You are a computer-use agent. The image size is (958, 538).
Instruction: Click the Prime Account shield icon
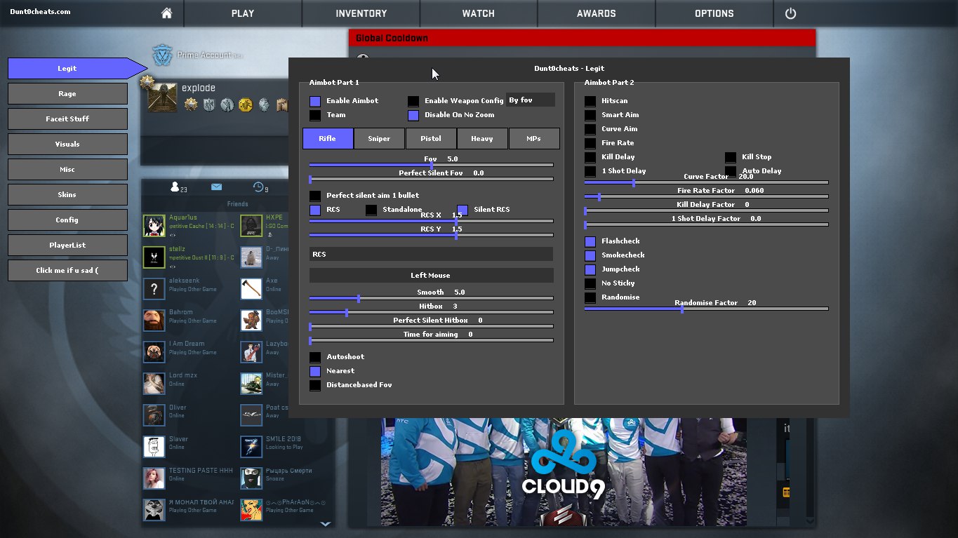click(x=163, y=55)
